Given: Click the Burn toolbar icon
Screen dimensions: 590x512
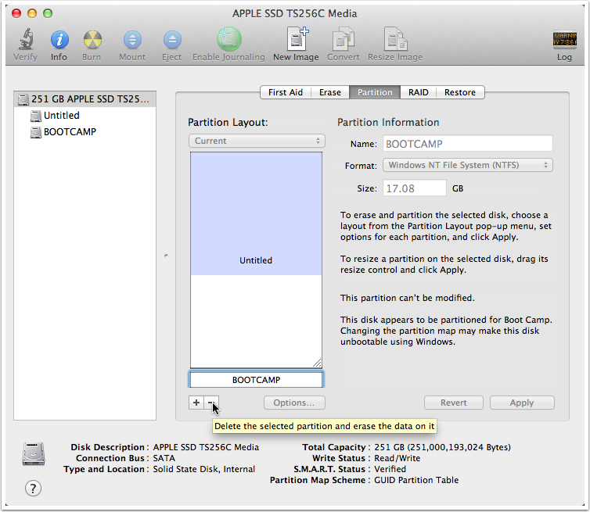Looking at the screenshot, I should pos(92,39).
